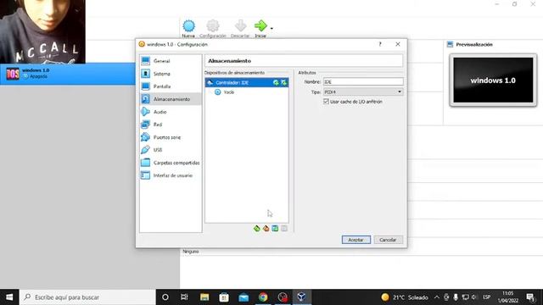Screen dimensions: 543x305
Task: Click the Configuración toolbar gear icon
Action: 213,26
